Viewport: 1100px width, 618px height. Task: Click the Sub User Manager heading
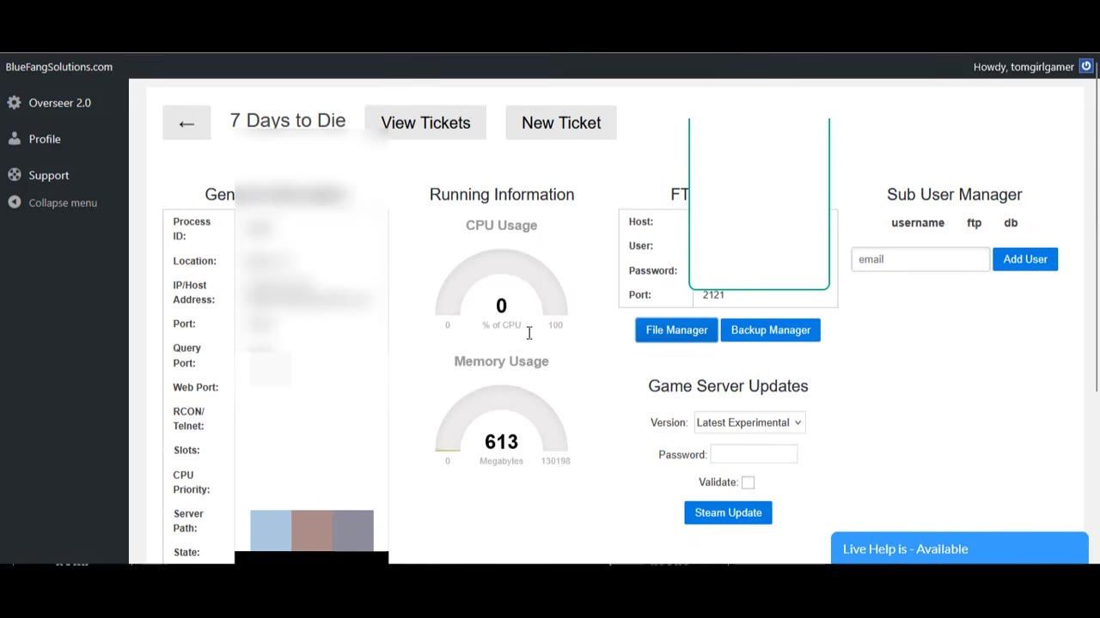click(x=955, y=195)
